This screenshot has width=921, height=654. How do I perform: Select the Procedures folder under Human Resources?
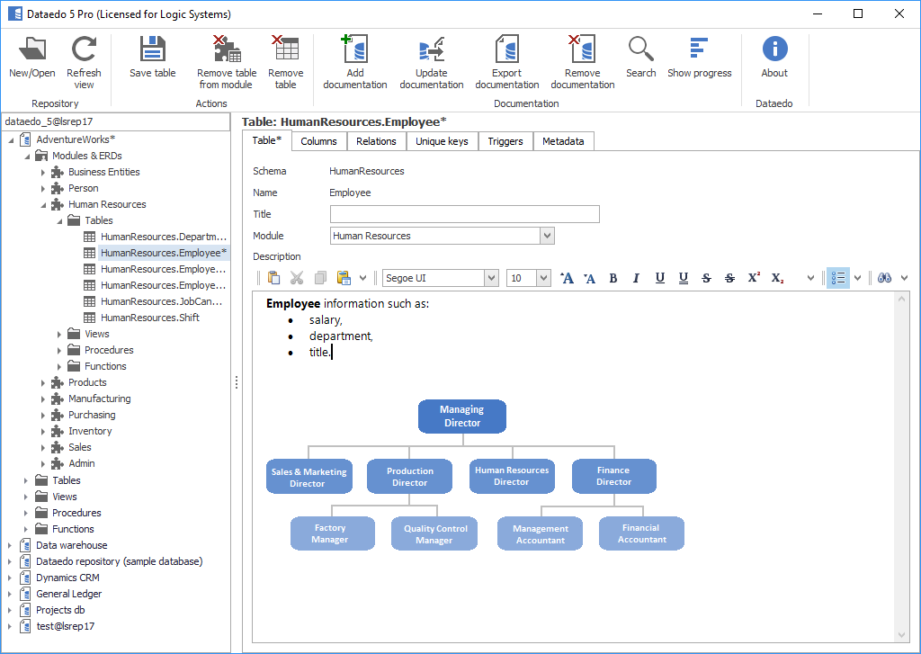pos(109,350)
